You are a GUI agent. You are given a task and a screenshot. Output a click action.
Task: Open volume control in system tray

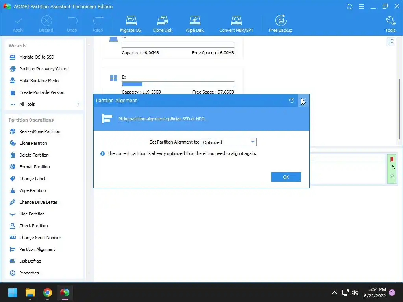pos(355,293)
